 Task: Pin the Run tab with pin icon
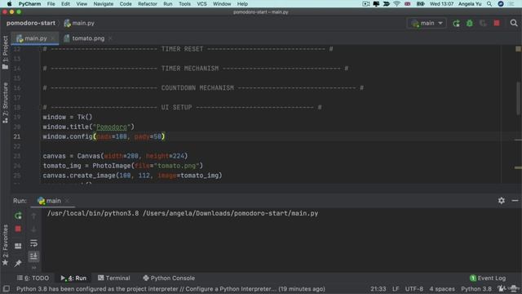(x=18, y=263)
